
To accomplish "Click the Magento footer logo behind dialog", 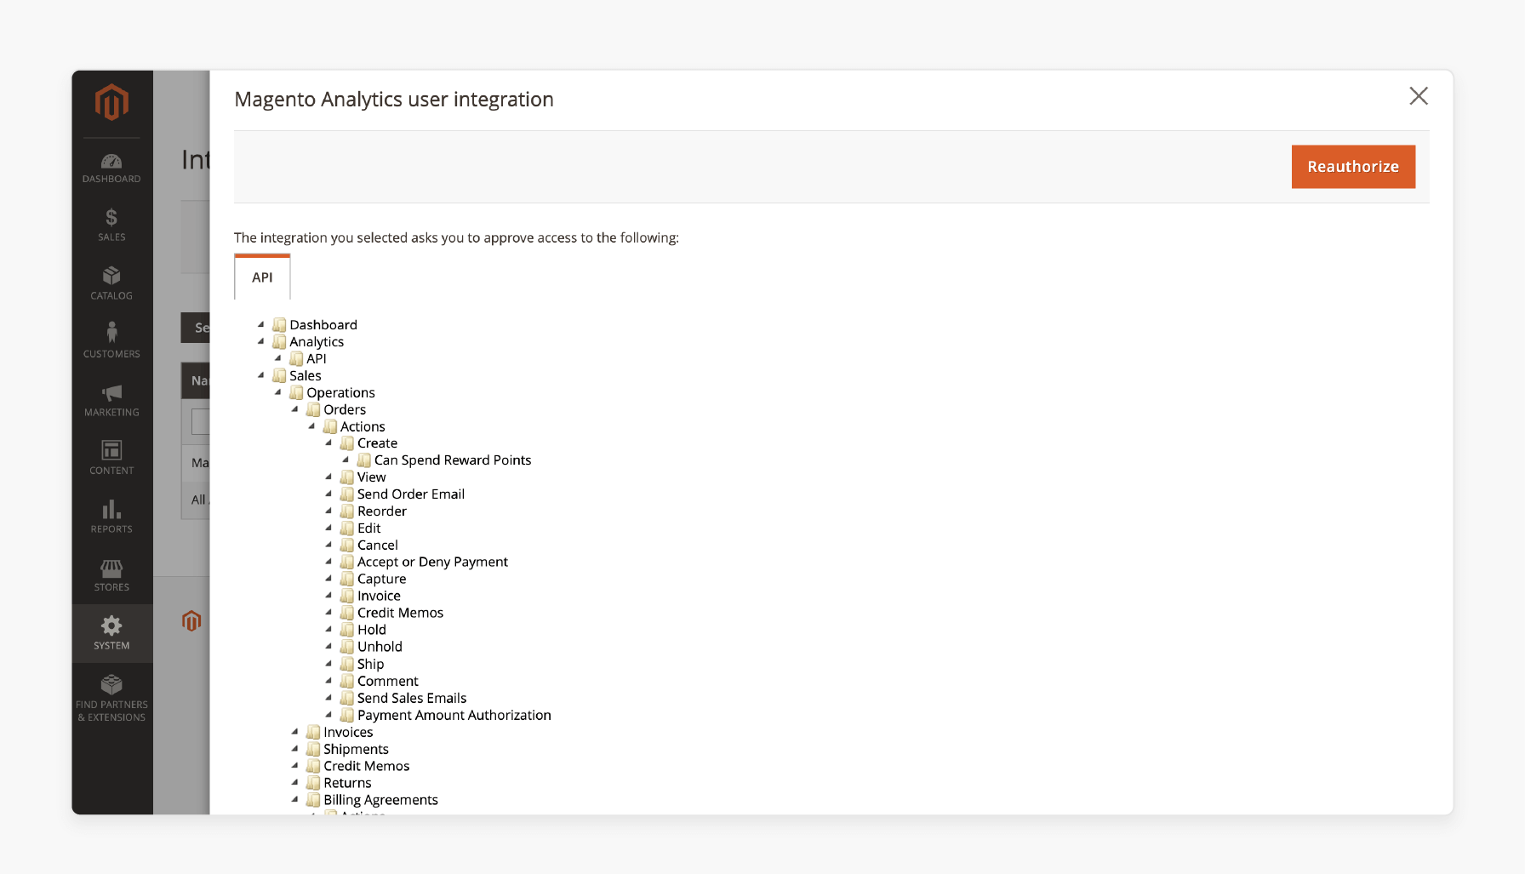I will pos(191,621).
